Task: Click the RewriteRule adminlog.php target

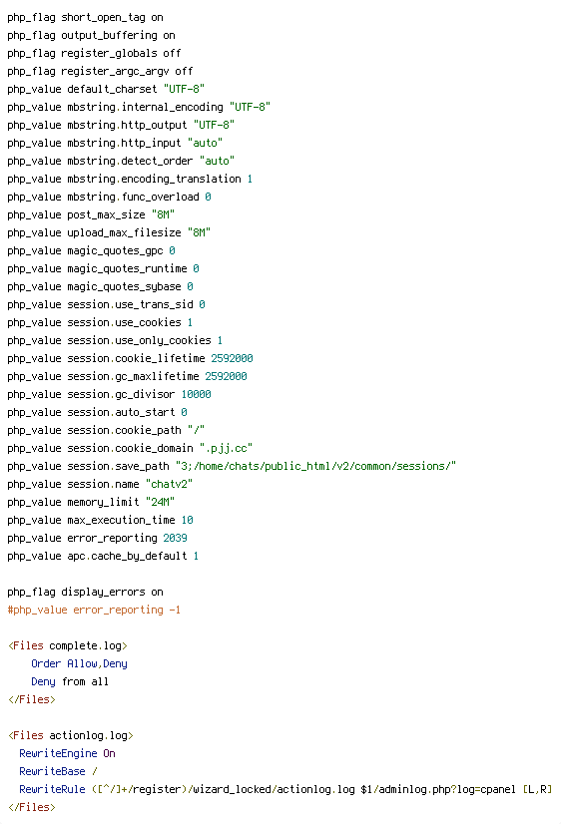Action: (438, 789)
